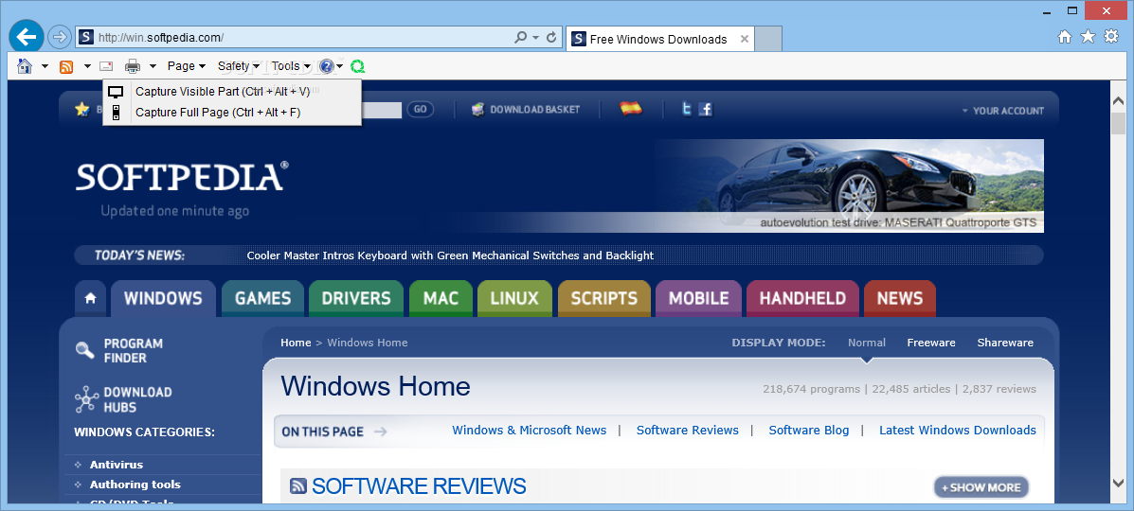Open Download Hubs link

coord(124,399)
